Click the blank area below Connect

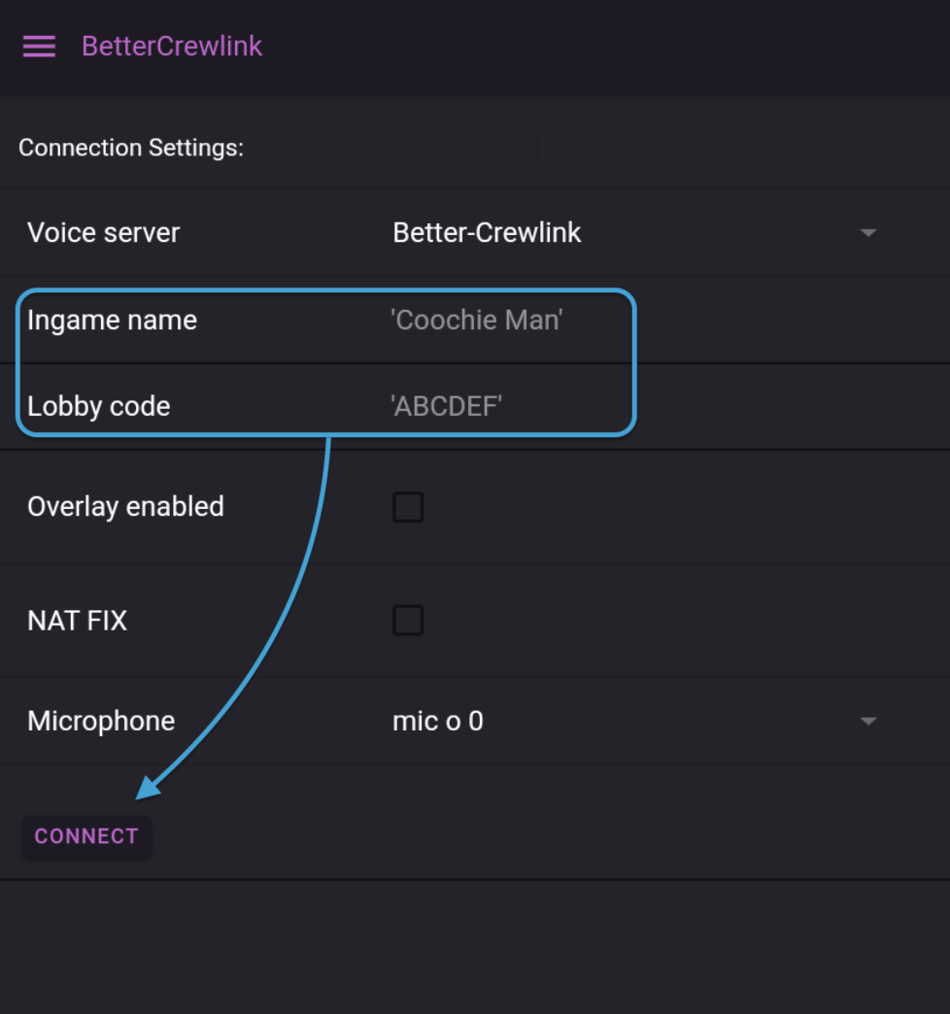[x=475, y=947]
